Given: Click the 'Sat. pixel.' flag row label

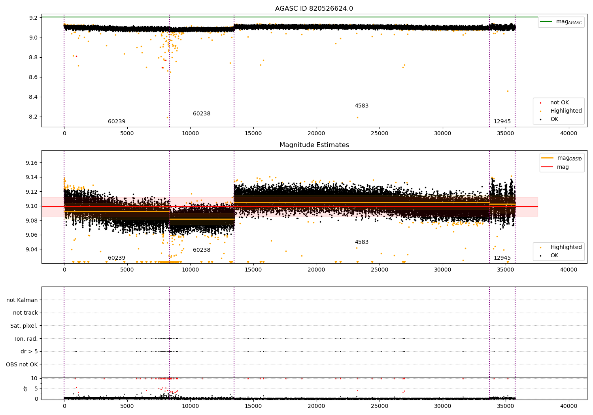Looking at the screenshot, I should [x=24, y=326].
